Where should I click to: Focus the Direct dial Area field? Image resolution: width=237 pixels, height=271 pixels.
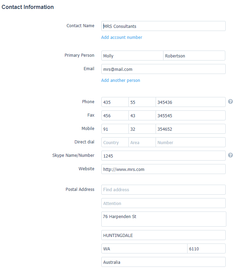[142, 142]
